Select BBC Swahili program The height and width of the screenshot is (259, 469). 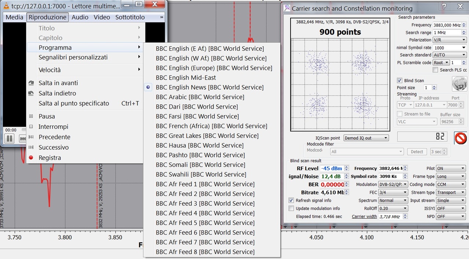[x=212, y=174]
